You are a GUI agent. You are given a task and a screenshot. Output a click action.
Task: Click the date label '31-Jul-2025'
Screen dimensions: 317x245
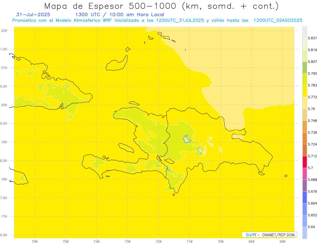click(33, 15)
